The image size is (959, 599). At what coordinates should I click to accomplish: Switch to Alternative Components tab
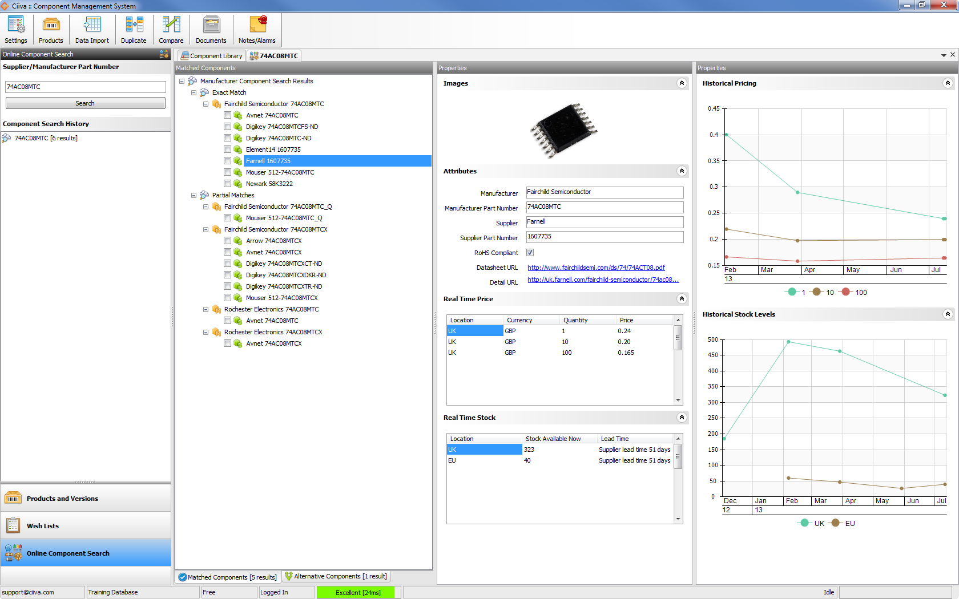(x=336, y=577)
